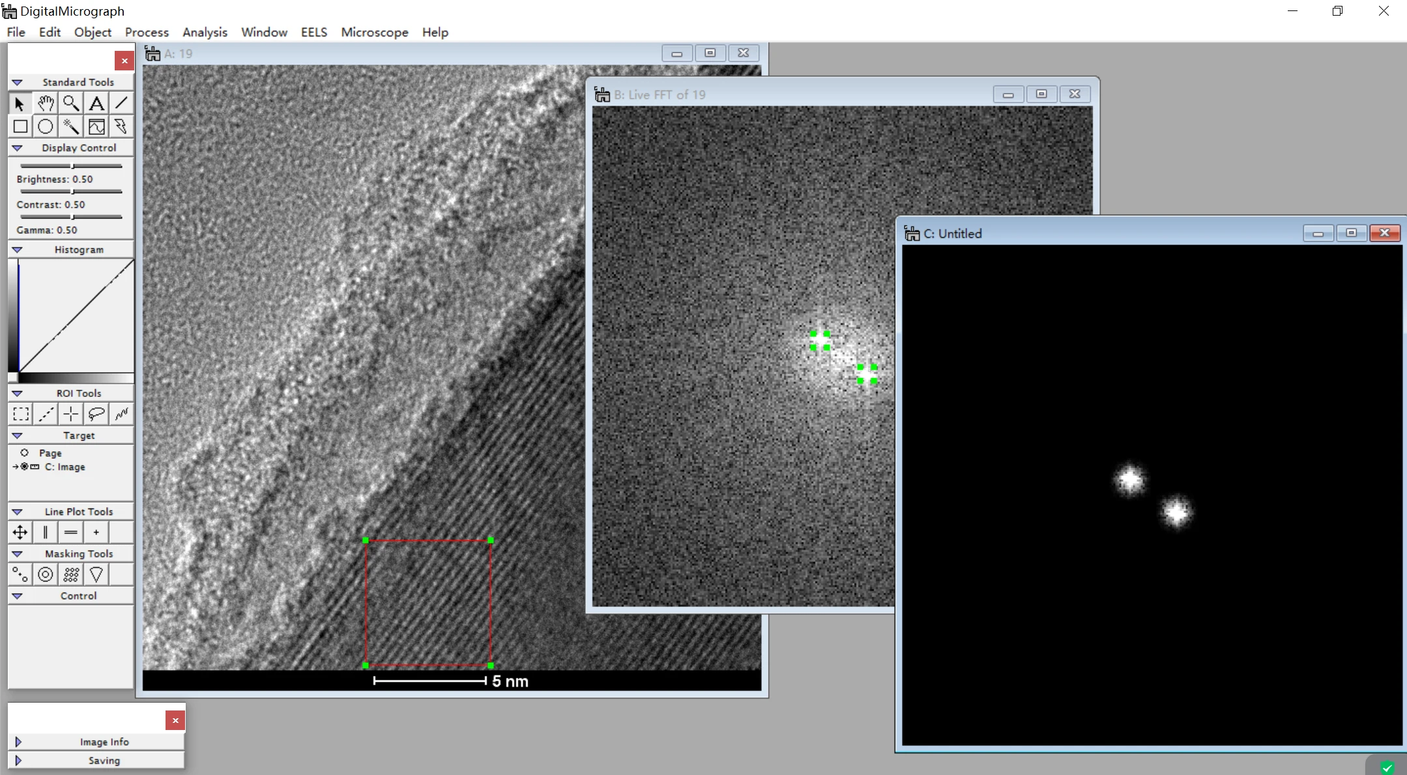Select the wedge mask tool
This screenshot has width=1407, height=775.
coord(96,574)
